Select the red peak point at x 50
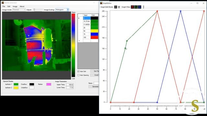 pyautogui.click(x=157, y=11)
